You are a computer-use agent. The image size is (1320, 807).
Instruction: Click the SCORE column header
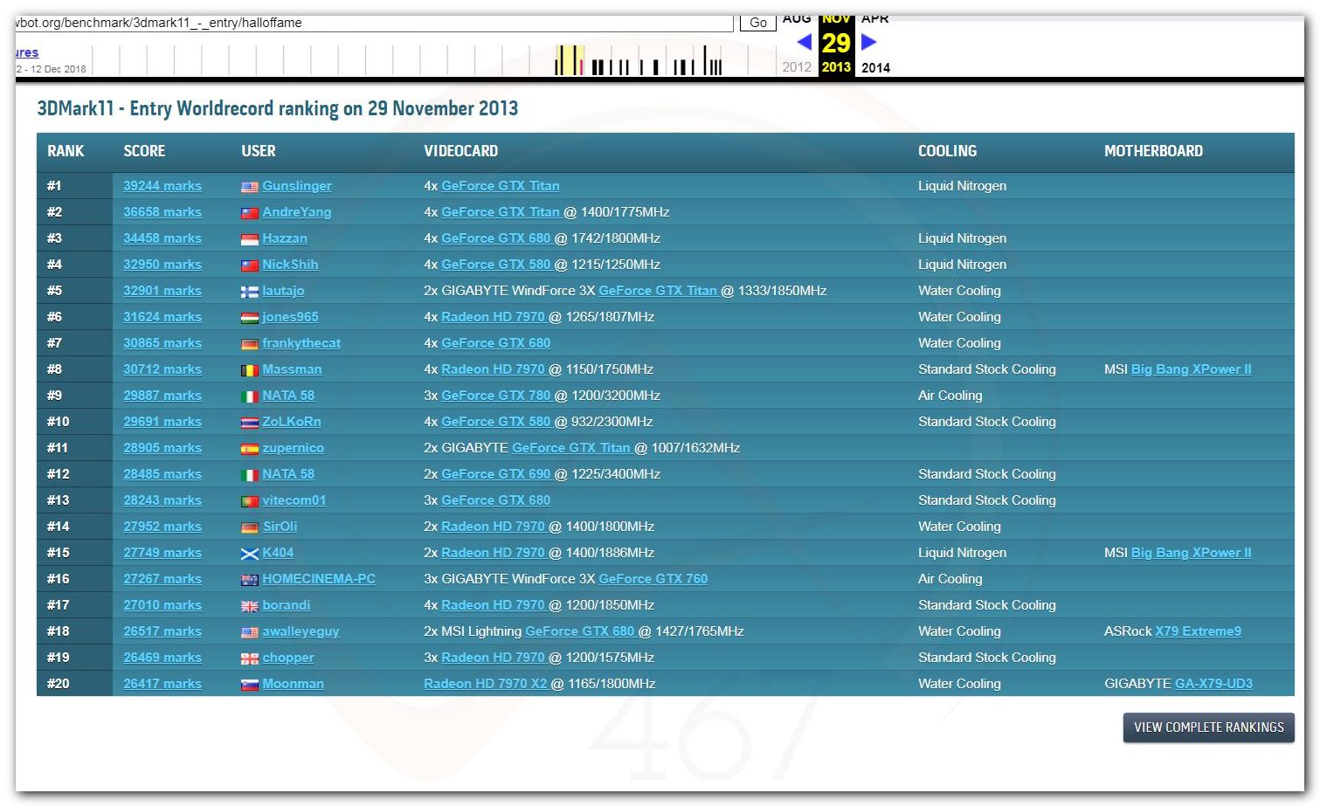(x=144, y=151)
